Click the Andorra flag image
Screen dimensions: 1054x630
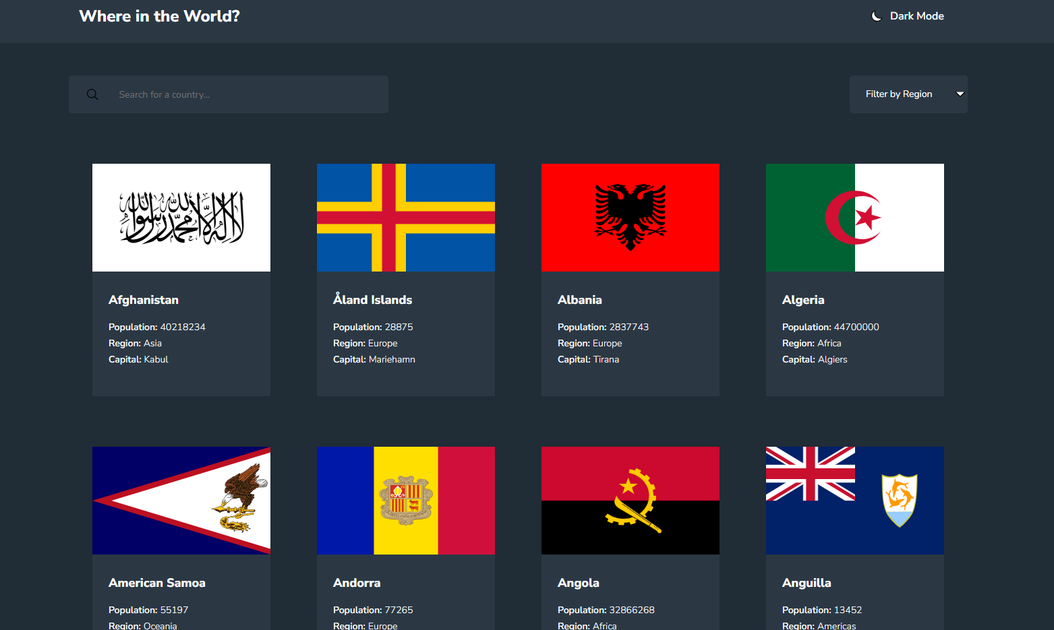(x=405, y=500)
